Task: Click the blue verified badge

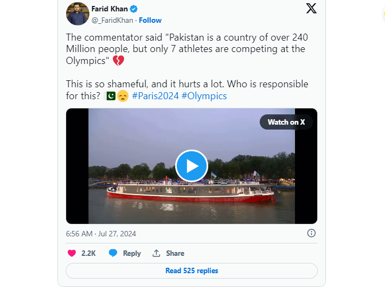Action: tap(133, 9)
